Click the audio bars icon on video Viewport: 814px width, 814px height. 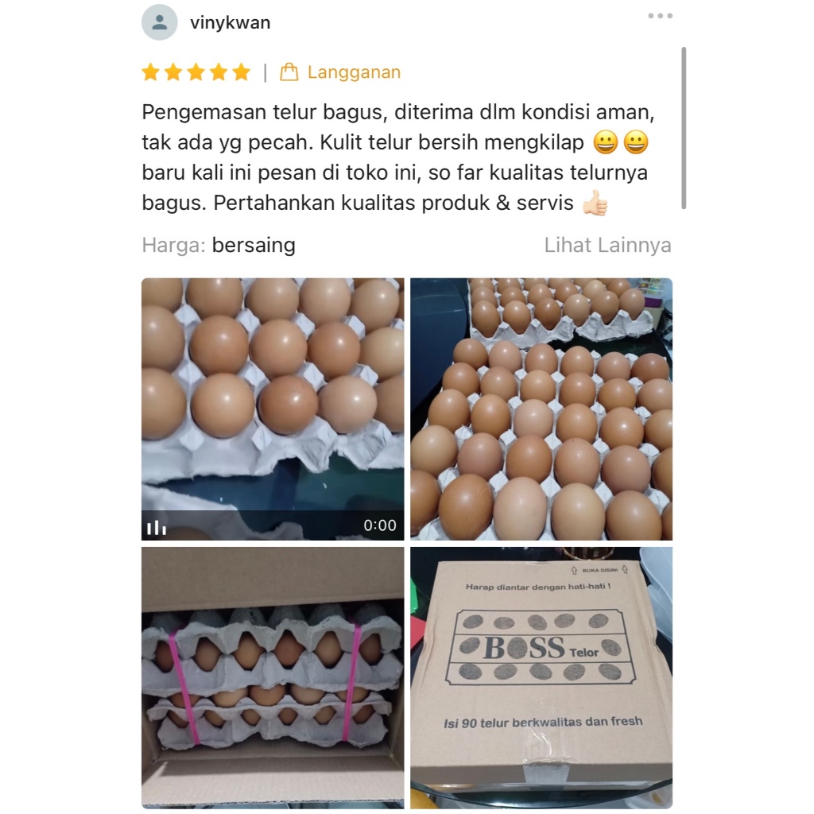pos(157,528)
